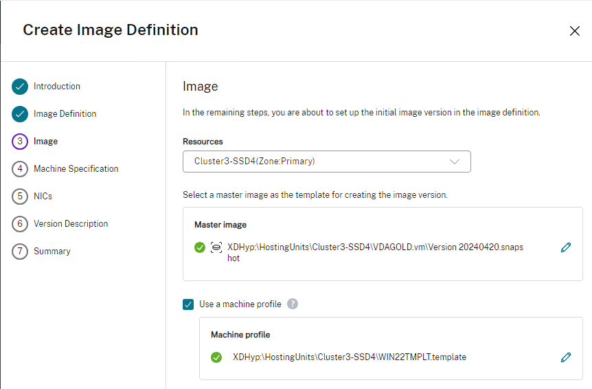
Task: Uncheck Use a machine profile checkbox
Action: [188, 304]
